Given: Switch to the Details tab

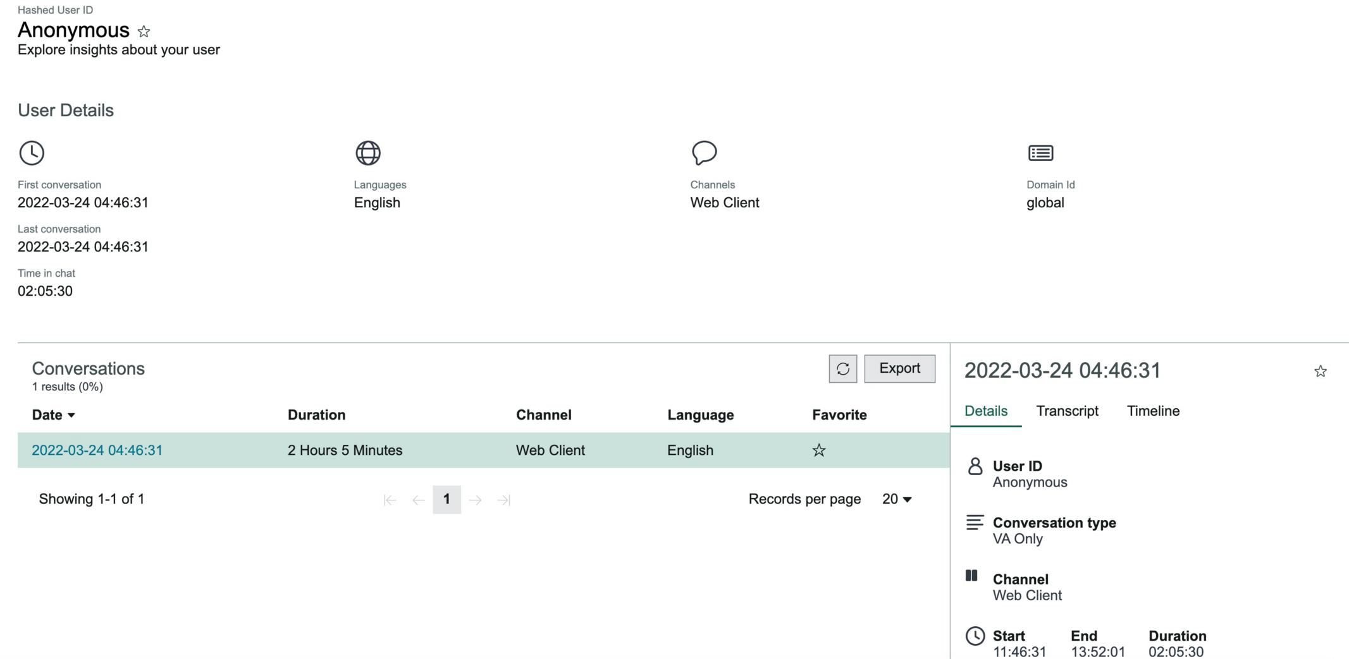Looking at the screenshot, I should click(986, 411).
